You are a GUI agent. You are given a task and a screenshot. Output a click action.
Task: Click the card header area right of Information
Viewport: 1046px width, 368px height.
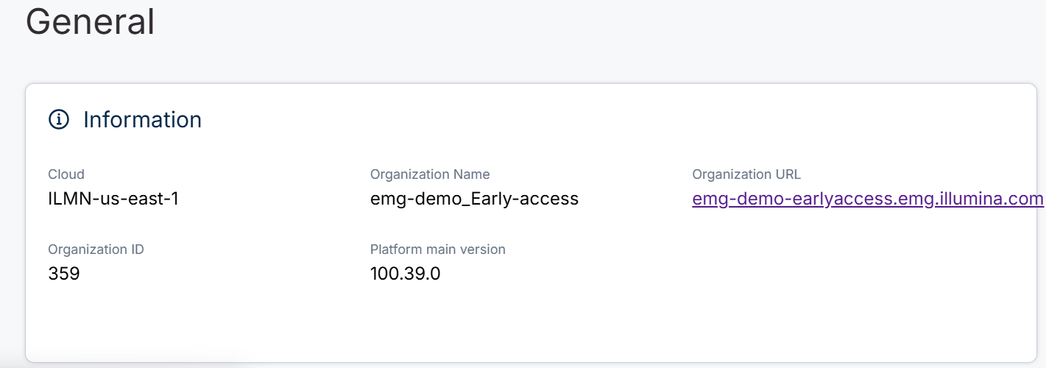point(589,119)
